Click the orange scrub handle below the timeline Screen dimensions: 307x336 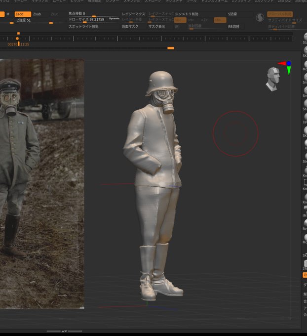click(x=171, y=48)
